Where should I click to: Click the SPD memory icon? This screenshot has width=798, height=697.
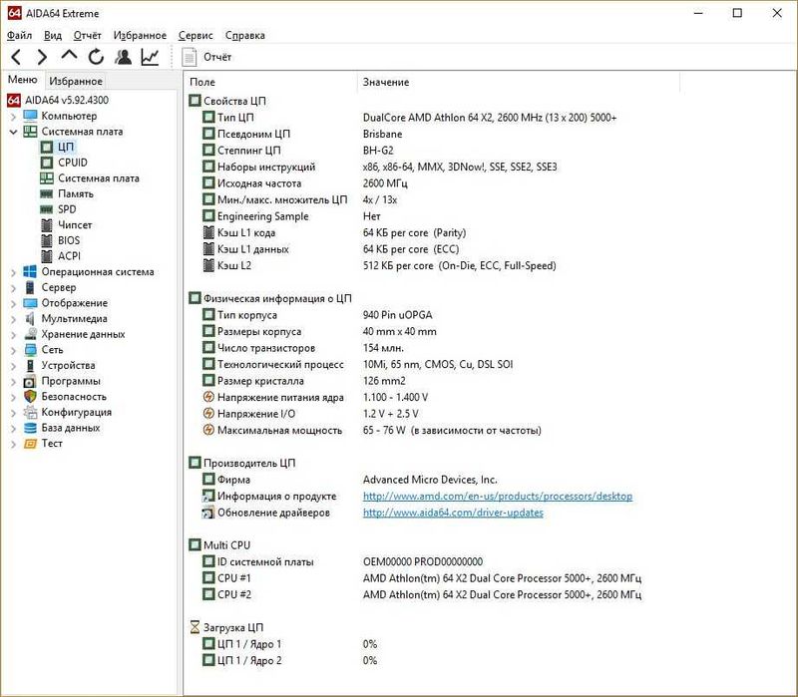point(46,209)
